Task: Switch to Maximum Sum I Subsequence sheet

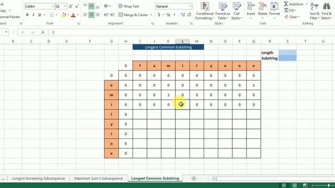Action: coord(98,179)
